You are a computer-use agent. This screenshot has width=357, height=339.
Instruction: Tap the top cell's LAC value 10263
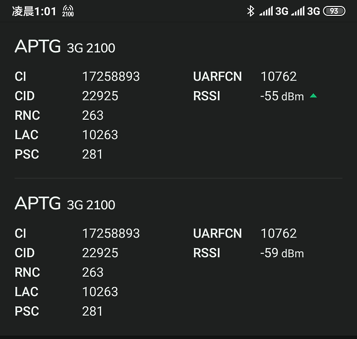tap(100, 135)
